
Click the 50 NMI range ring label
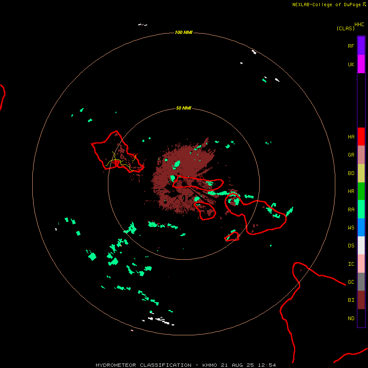184,108
